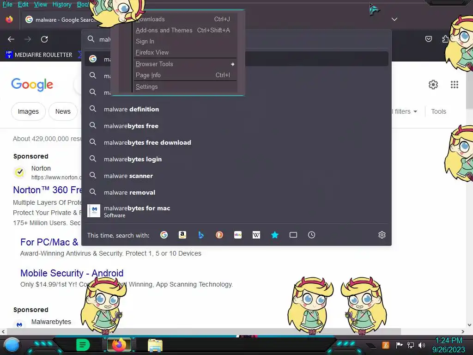This screenshot has height=355, width=473.
Task: Open the For PC/Mac sitelink
Action: [49, 242]
